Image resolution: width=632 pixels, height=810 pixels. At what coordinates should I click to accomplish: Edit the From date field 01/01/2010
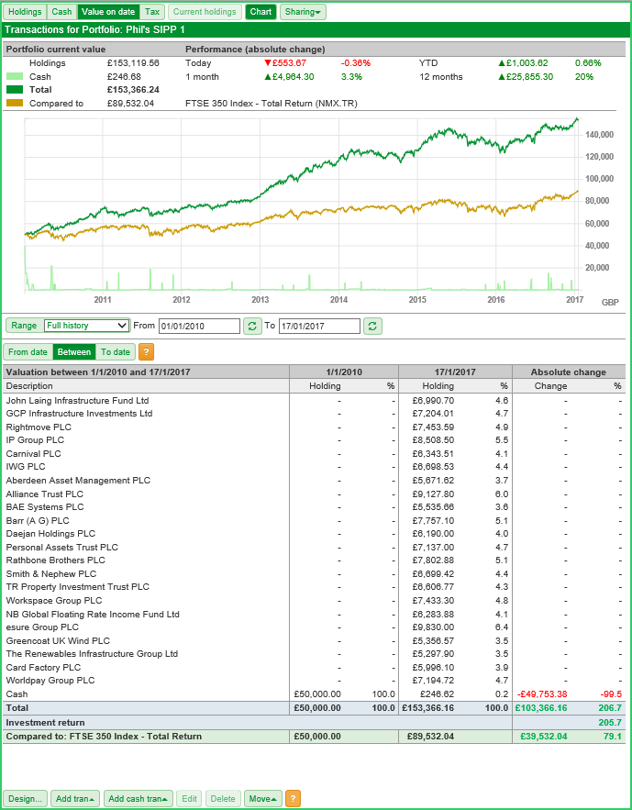point(199,326)
